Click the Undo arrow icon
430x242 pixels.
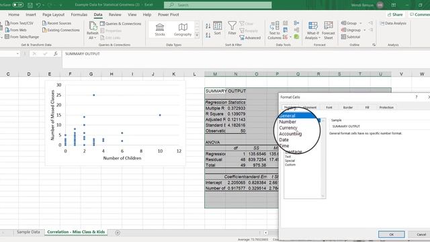click(x=38, y=5)
